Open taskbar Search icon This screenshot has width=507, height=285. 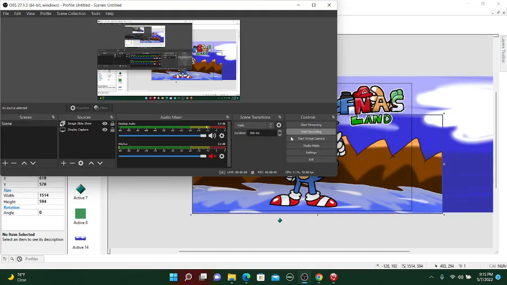(x=188, y=277)
